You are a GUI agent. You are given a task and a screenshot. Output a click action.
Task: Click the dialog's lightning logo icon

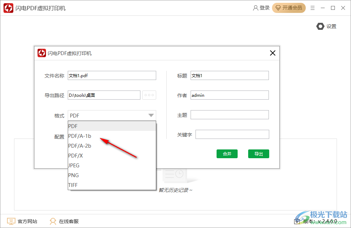pos(42,53)
